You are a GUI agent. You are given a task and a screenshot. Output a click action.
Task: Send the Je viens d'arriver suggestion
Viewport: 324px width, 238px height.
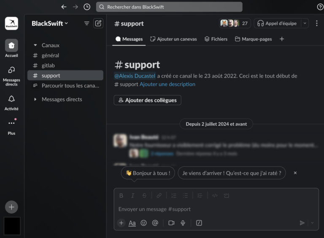[x=232, y=173]
